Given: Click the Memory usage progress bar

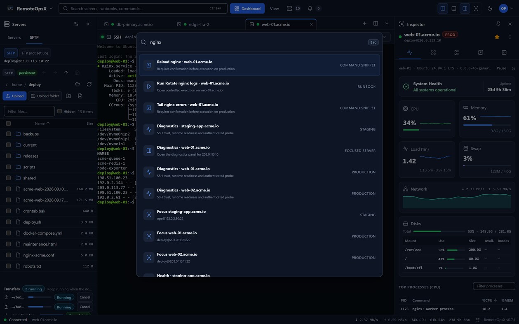Looking at the screenshot, I should [x=487, y=125].
